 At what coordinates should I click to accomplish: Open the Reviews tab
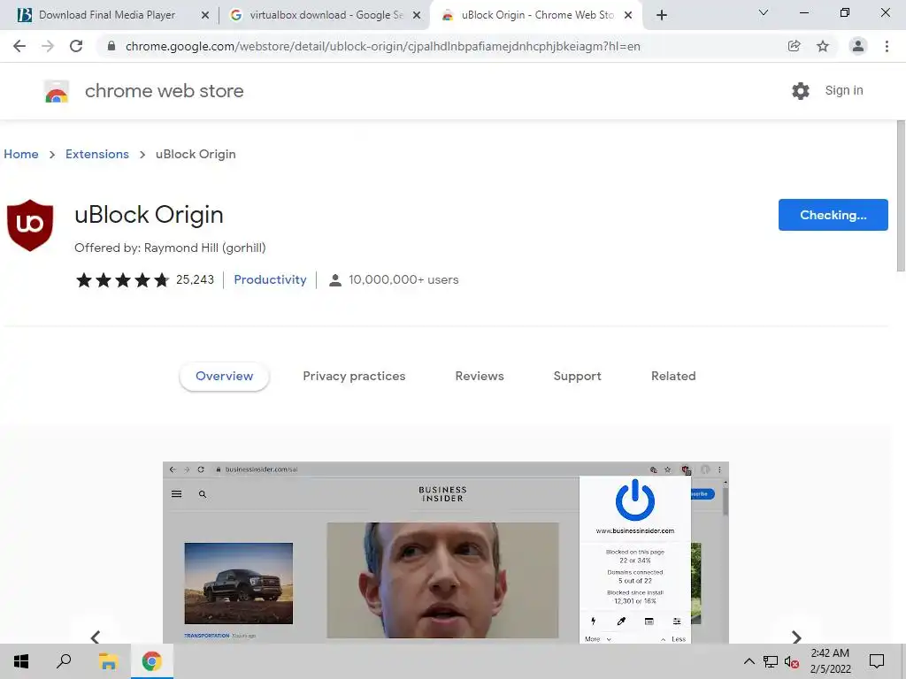pyautogui.click(x=480, y=376)
